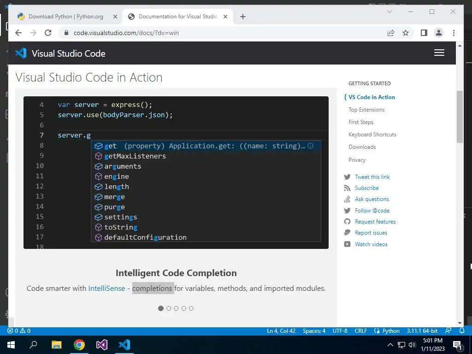Click Ask questions link

click(x=372, y=199)
